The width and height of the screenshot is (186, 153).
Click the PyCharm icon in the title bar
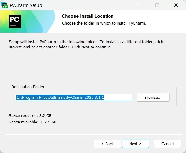(4, 5)
